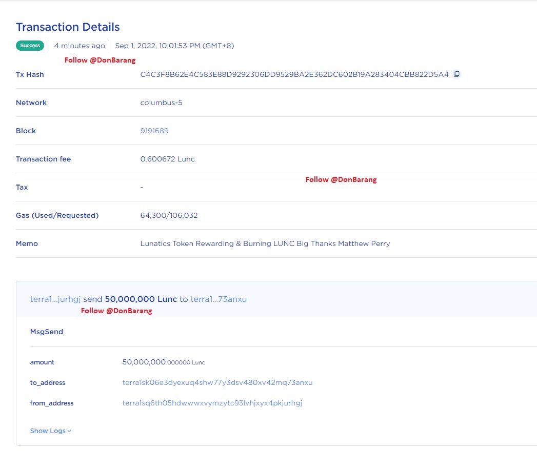Select the Tx Hash value text

point(294,74)
